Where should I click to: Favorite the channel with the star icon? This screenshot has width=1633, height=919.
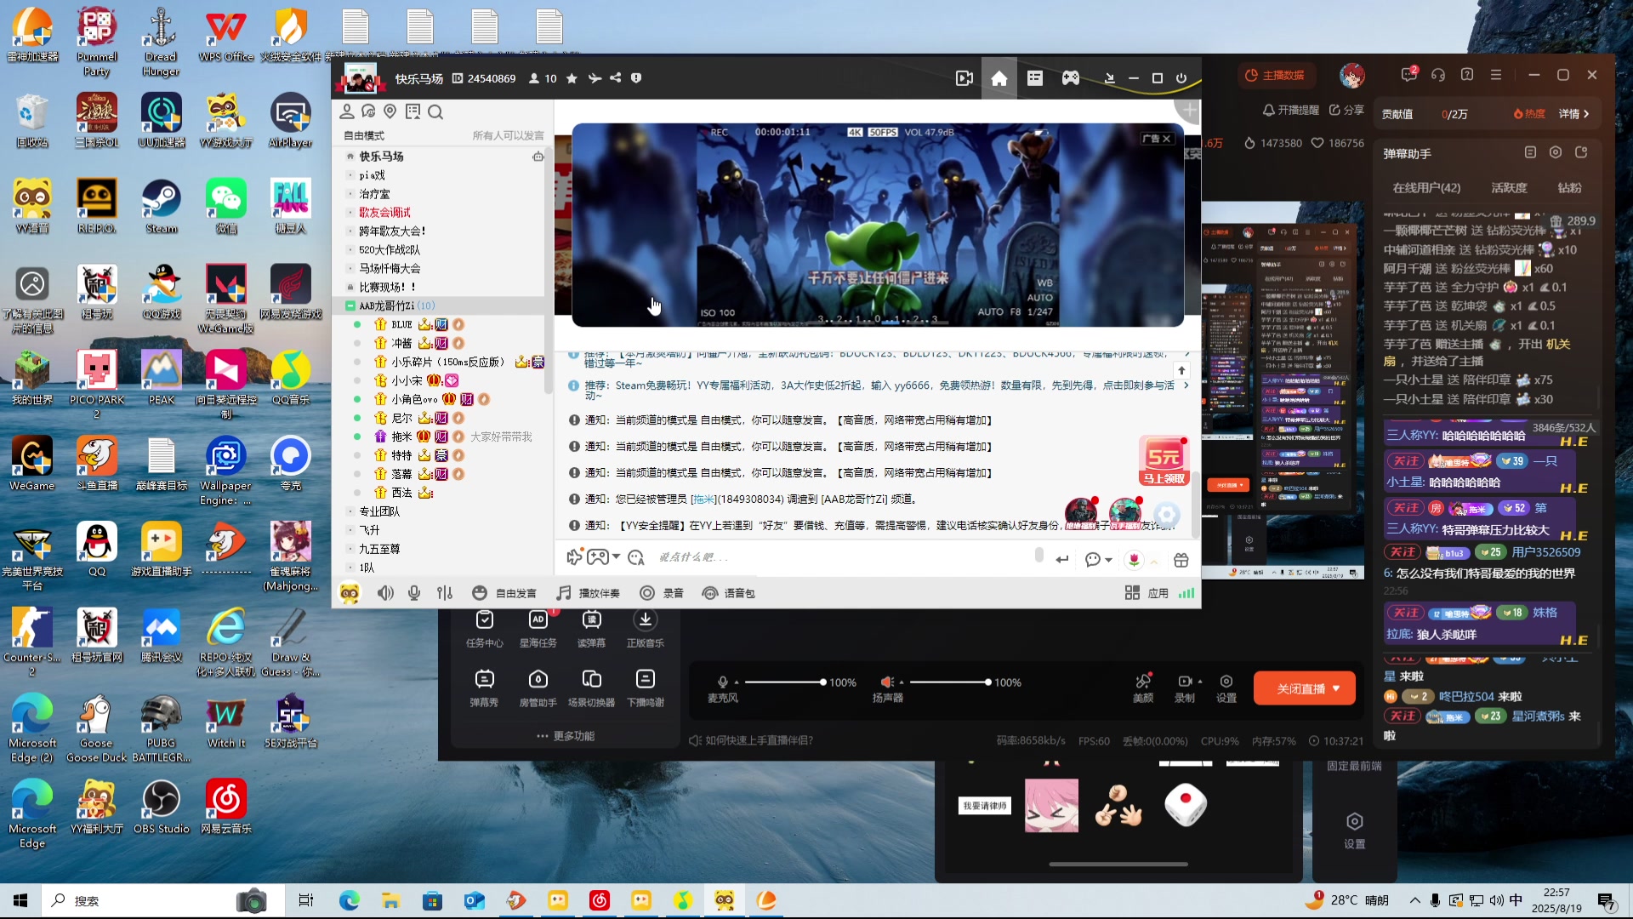tap(572, 78)
